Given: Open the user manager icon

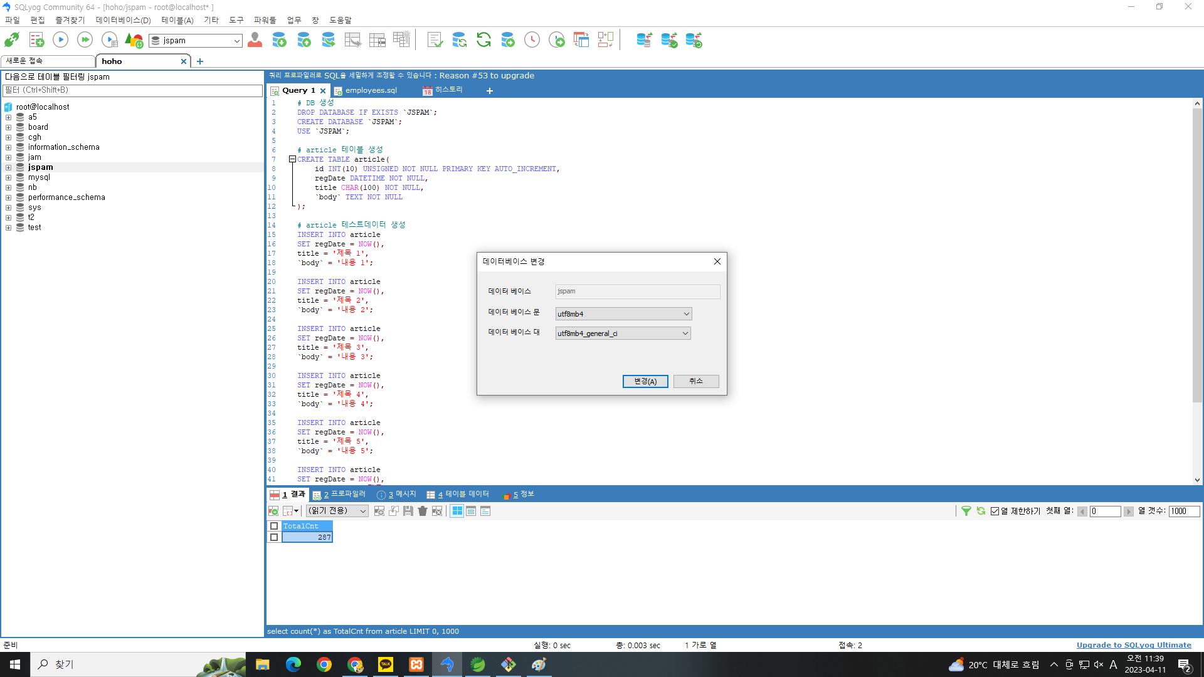Looking at the screenshot, I should tap(255, 40).
